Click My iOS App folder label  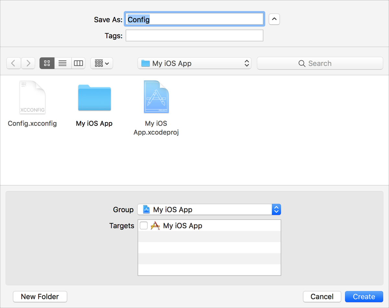click(x=94, y=123)
